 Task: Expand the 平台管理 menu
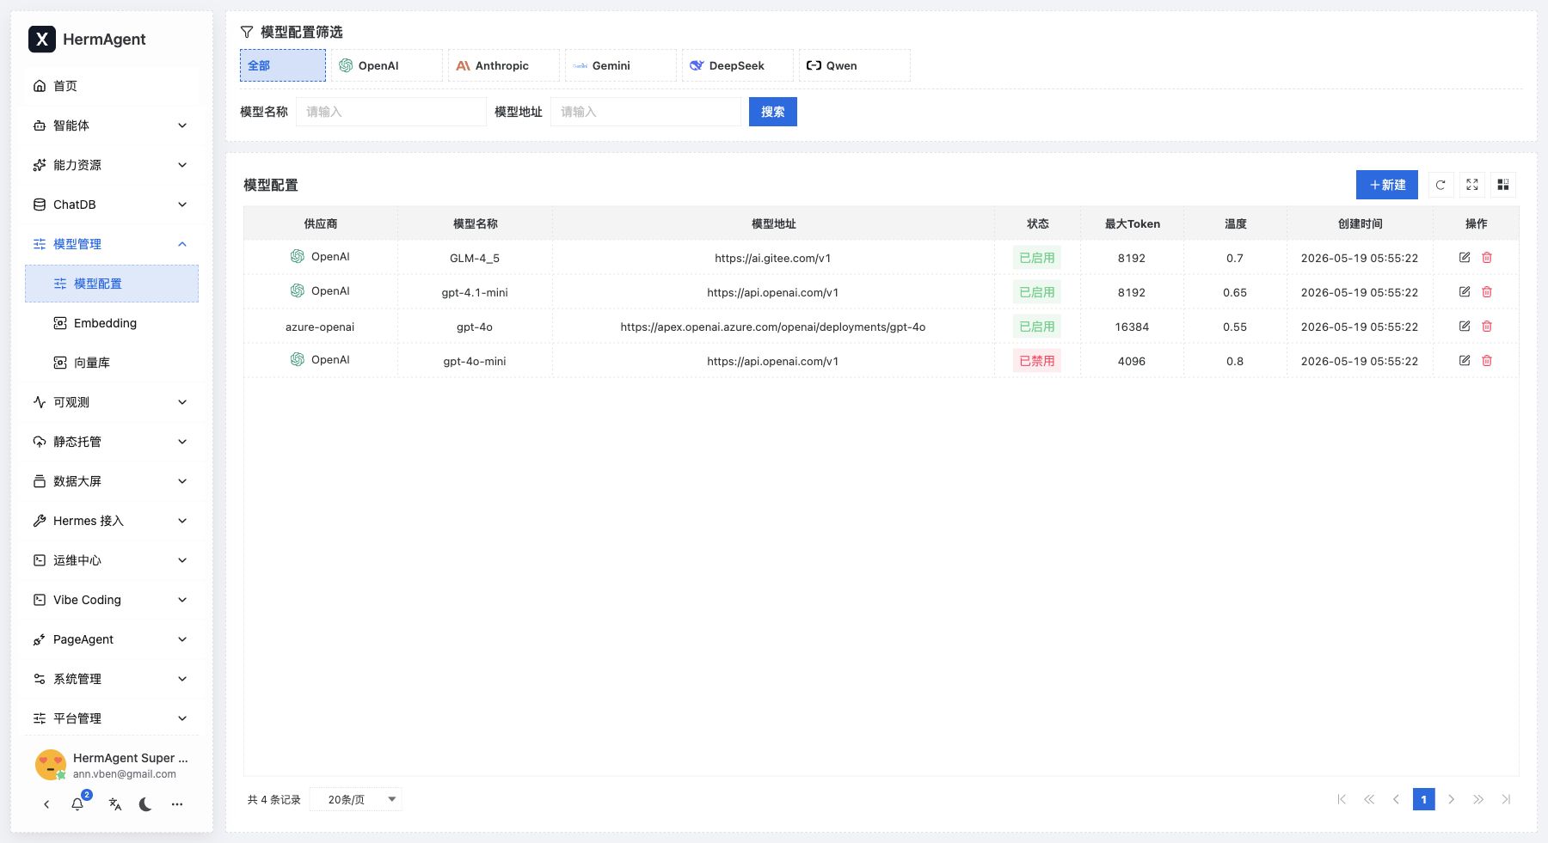112,718
